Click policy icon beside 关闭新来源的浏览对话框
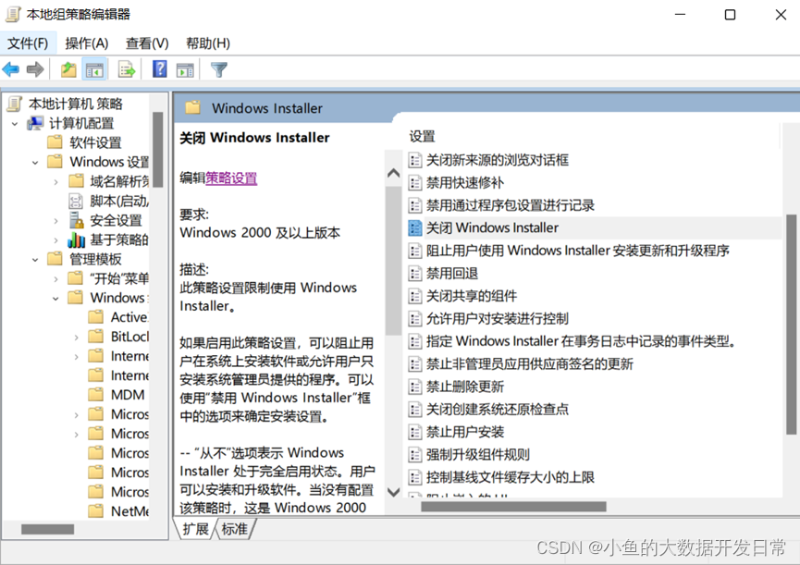This screenshot has height=565, width=800. (415, 160)
